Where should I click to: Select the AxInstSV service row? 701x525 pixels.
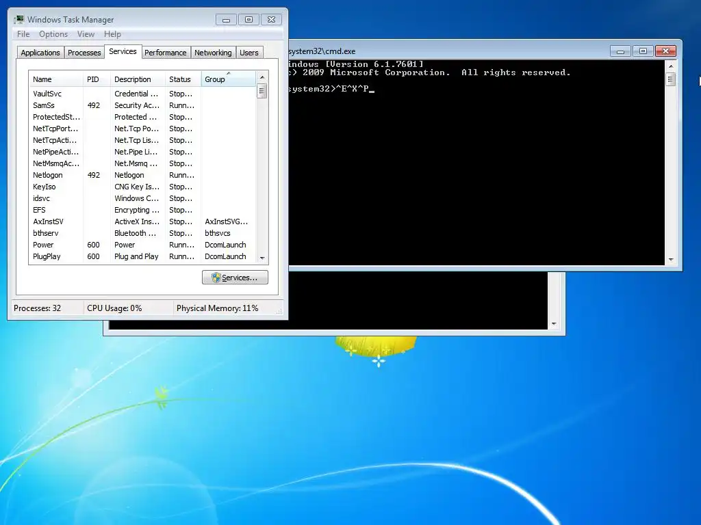click(x=142, y=221)
